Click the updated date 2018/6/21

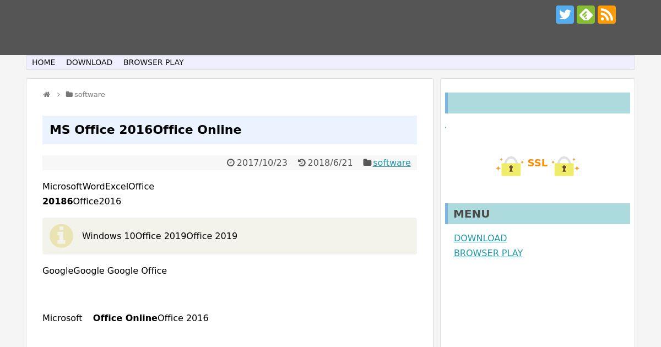point(330,162)
